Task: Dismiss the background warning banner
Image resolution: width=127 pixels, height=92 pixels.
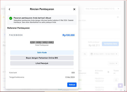Action: tap(118, 17)
